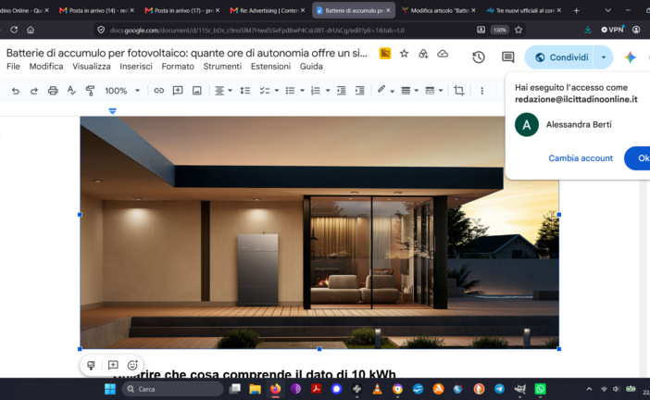This screenshot has height=400, width=650.
Task: Run spelling and grammar check
Action: tap(71, 91)
